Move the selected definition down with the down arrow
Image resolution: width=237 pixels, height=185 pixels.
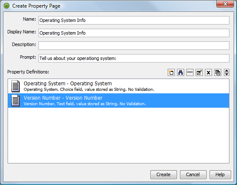pos(226,74)
